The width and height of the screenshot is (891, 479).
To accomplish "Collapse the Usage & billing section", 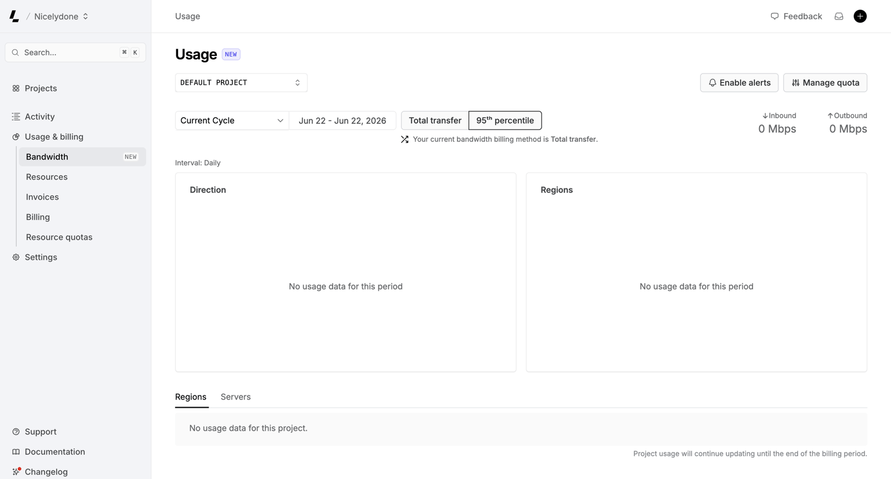I will 54,137.
